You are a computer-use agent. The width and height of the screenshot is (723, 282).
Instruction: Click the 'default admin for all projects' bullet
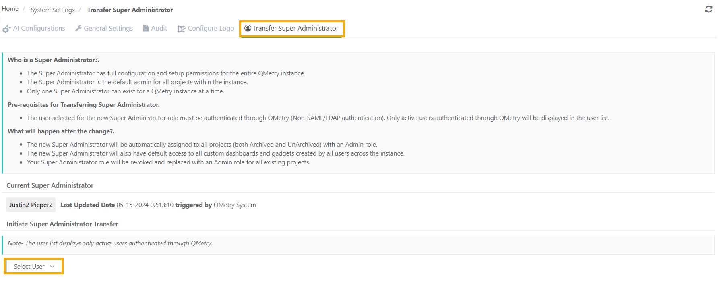pyautogui.click(x=137, y=82)
